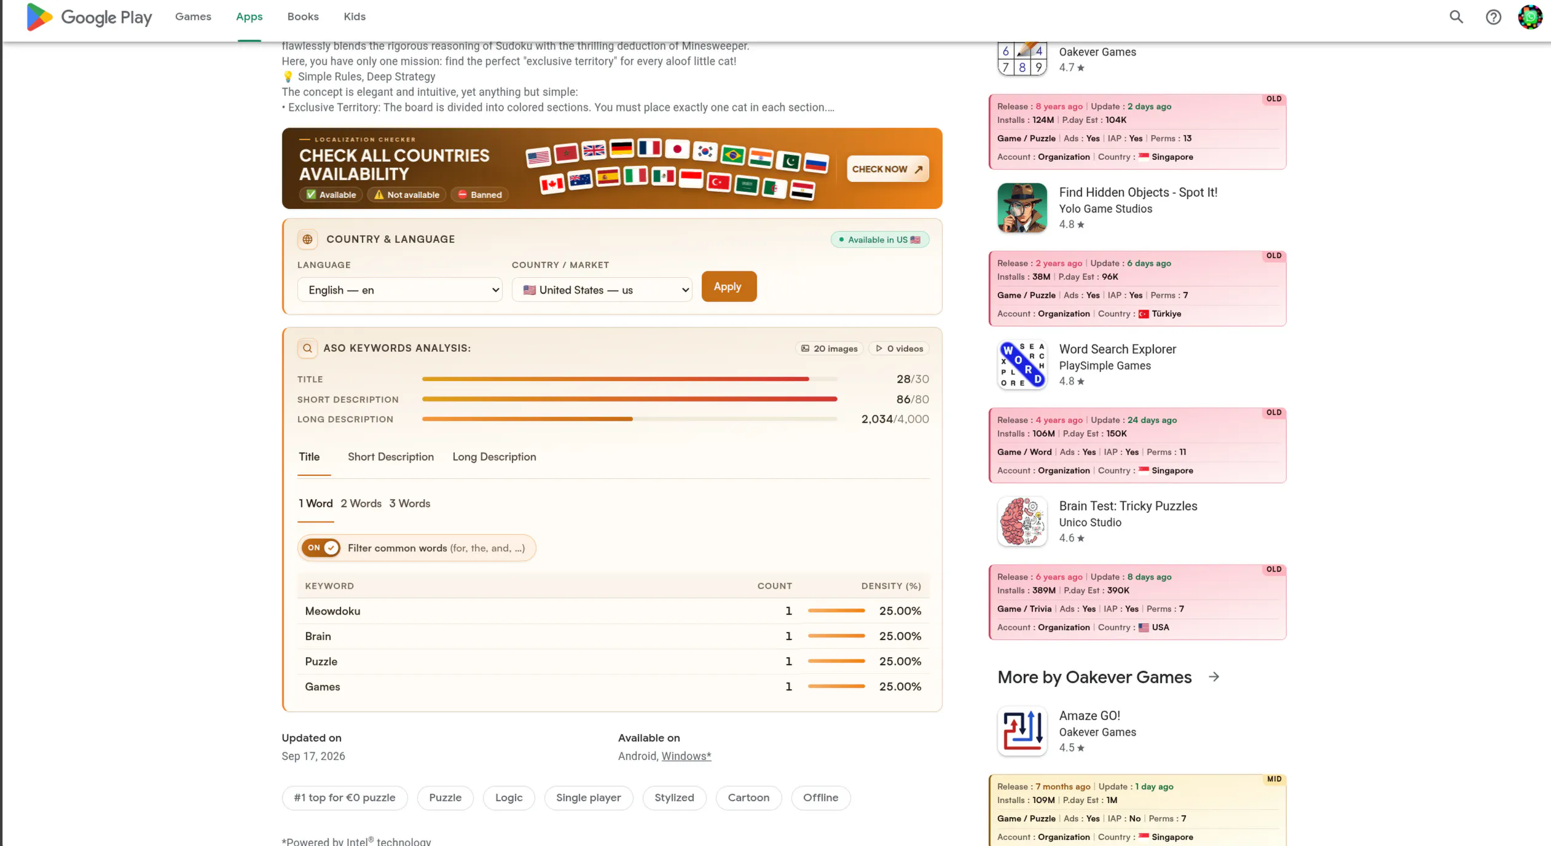The width and height of the screenshot is (1551, 846).
Task: Click the Logic tag chip
Action: [509, 798]
